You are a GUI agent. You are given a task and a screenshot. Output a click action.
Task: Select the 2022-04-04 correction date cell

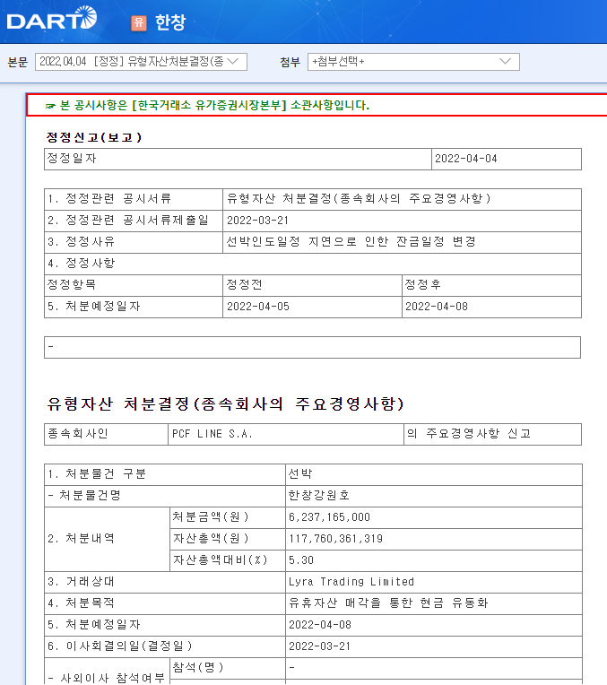507,159
